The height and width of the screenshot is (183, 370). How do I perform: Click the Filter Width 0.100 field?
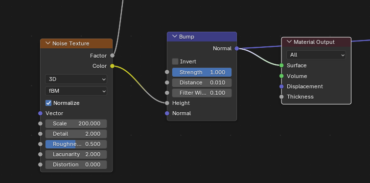coord(202,93)
